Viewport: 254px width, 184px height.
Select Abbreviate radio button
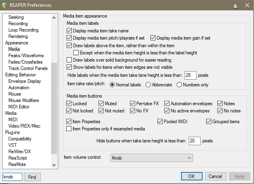coord(148,85)
